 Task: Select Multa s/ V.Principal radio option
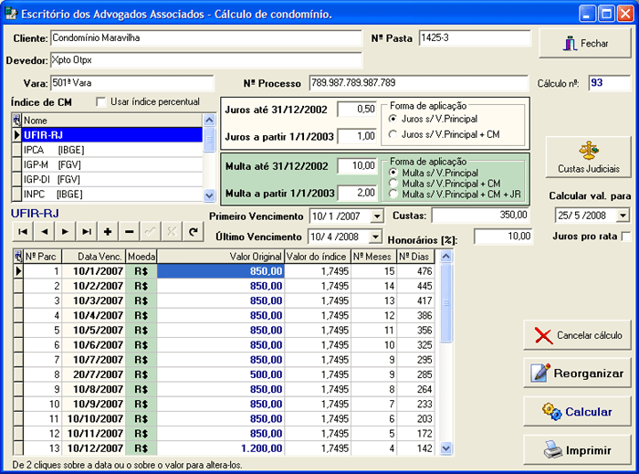click(x=393, y=173)
